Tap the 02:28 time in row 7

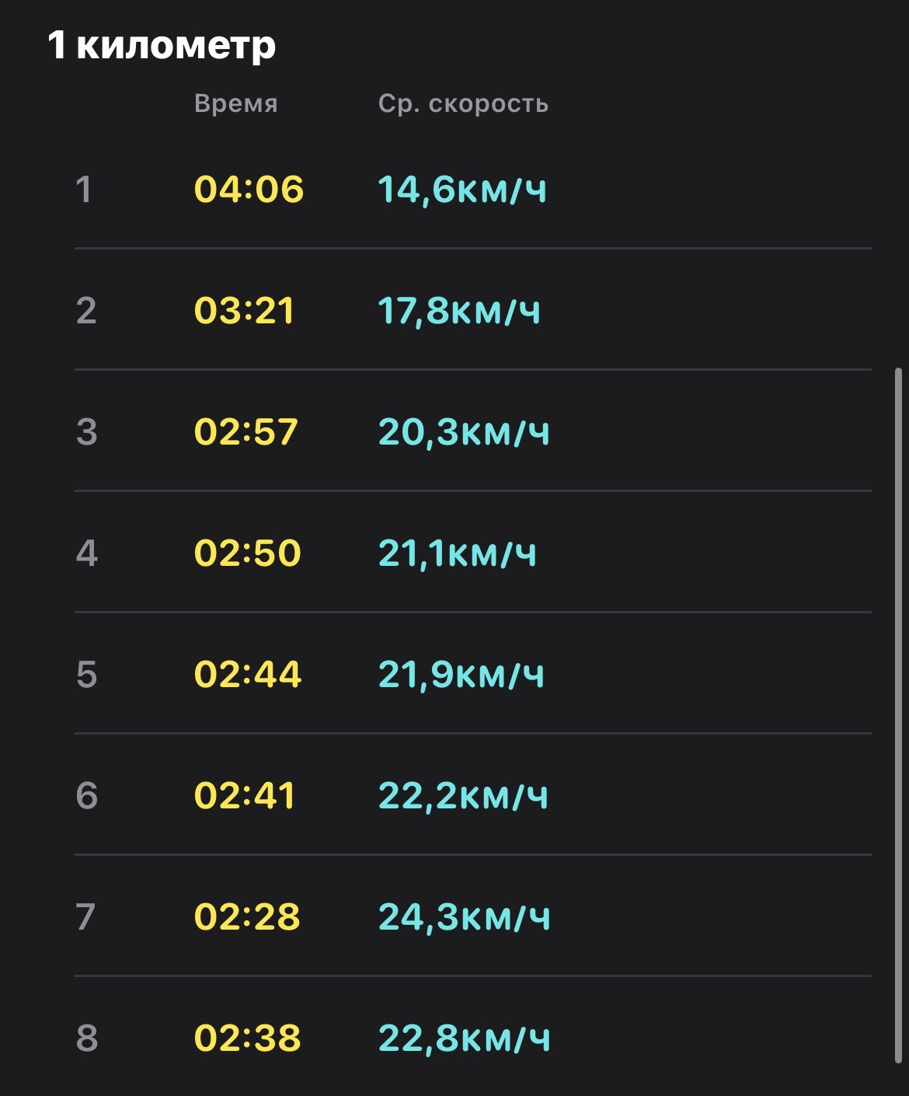(x=247, y=917)
